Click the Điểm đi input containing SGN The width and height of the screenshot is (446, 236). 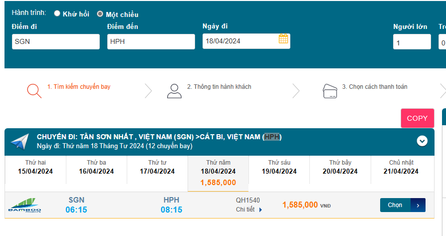56,41
